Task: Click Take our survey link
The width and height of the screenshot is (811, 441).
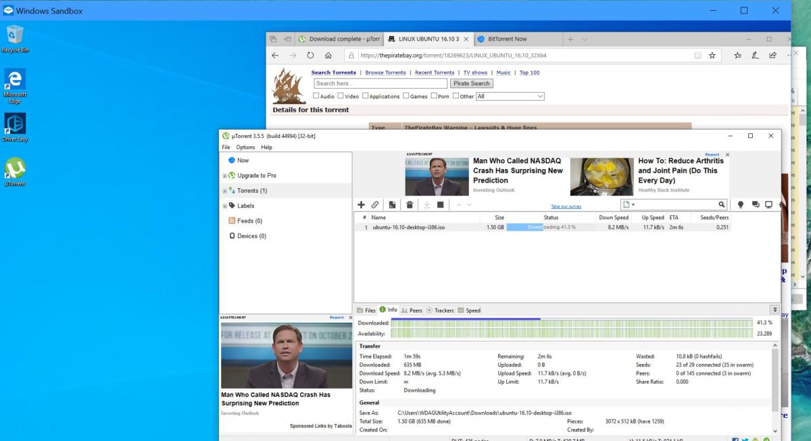Action: (x=566, y=206)
